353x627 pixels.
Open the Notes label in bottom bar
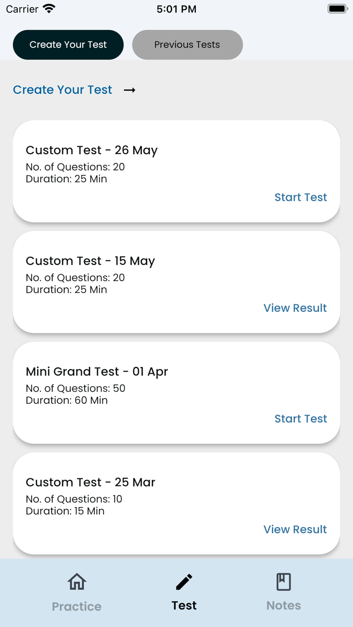click(283, 605)
